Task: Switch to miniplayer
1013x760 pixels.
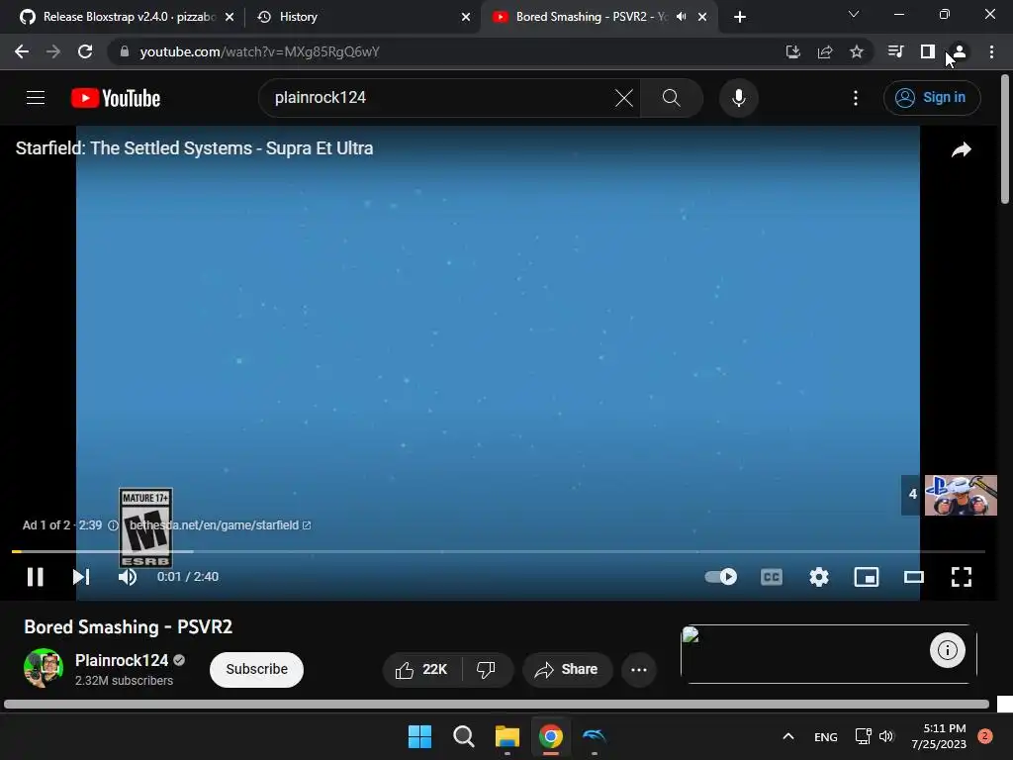Action: (867, 577)
